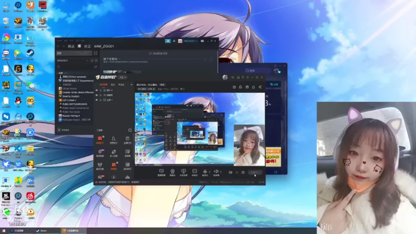Screen dimensions: 416x234
Task: Open the 商店 tab in Steam
Action: (71, 46)
